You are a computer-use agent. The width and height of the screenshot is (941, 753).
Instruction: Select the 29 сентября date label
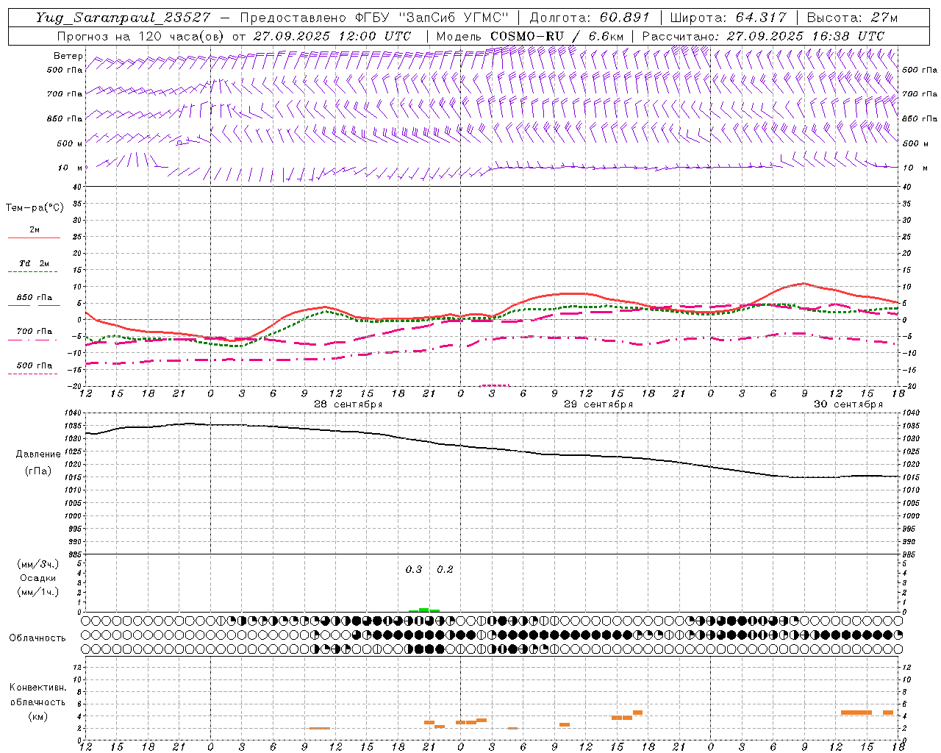[x=598, y=404]
